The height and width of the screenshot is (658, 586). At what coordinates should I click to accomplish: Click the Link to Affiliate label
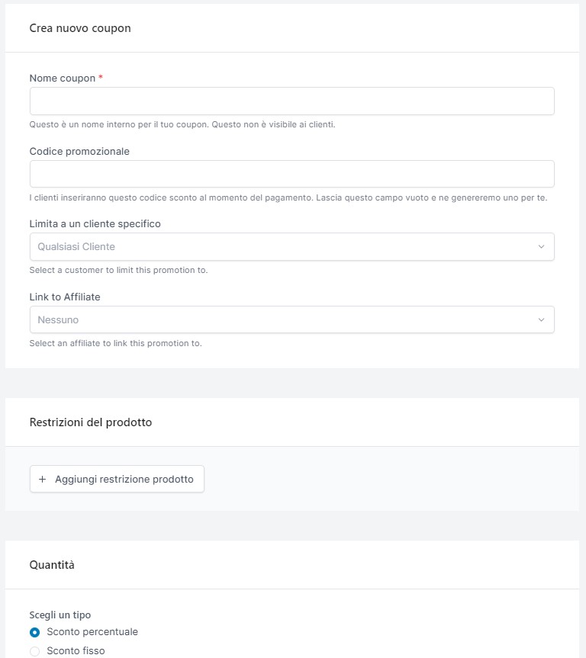click(65, 297)
